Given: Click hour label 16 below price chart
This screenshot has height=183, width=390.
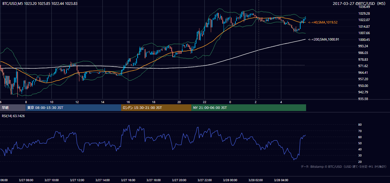Looking at the screenshot, I should coord(128,102).
